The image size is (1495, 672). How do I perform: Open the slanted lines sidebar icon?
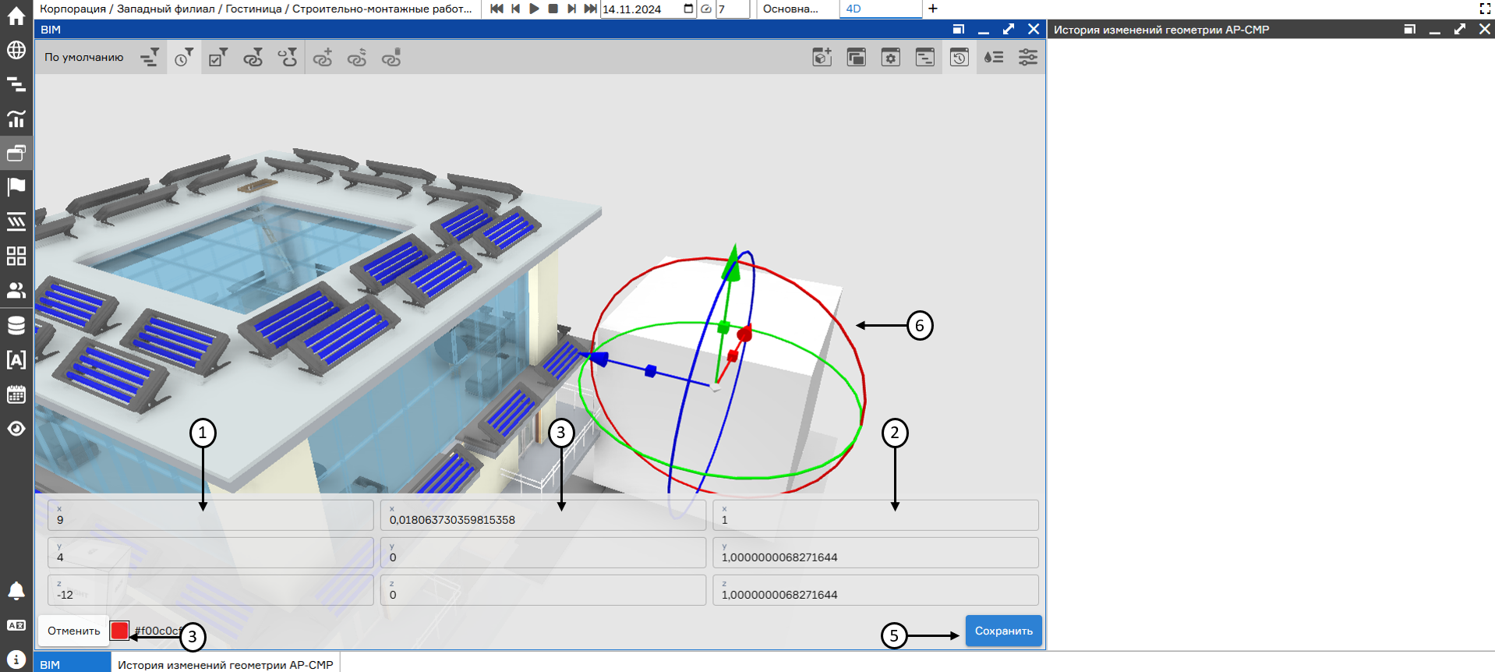click(x=16, y=221)
